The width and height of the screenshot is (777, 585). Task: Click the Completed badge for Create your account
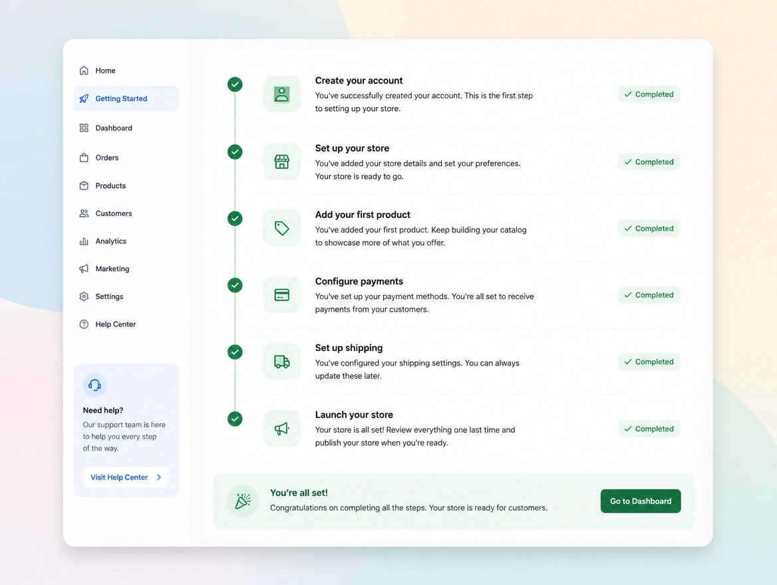tap(649, 94)
